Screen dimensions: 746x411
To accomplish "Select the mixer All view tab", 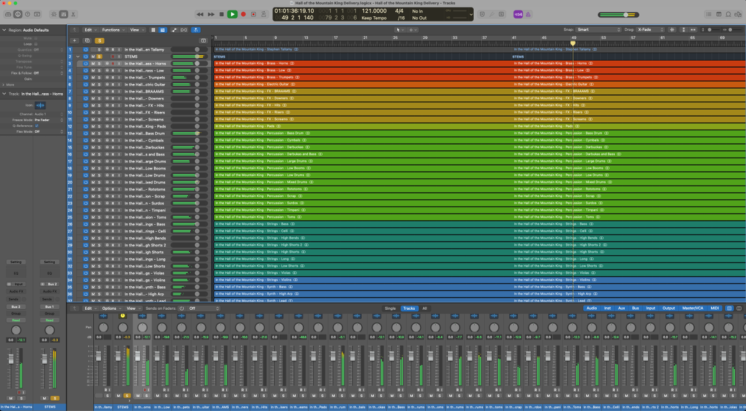I will point(425,308).
